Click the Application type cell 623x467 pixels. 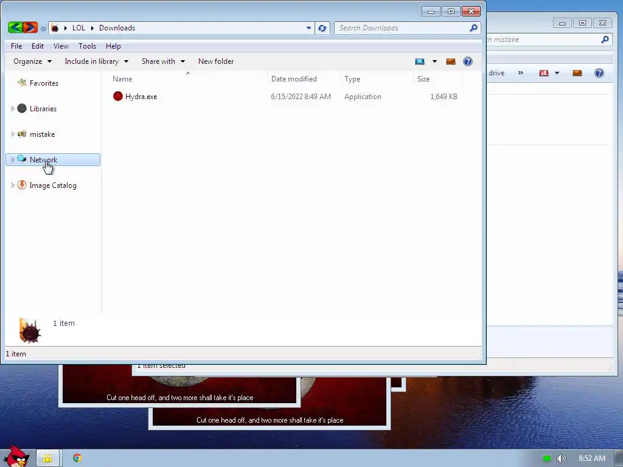pos(363,97)
